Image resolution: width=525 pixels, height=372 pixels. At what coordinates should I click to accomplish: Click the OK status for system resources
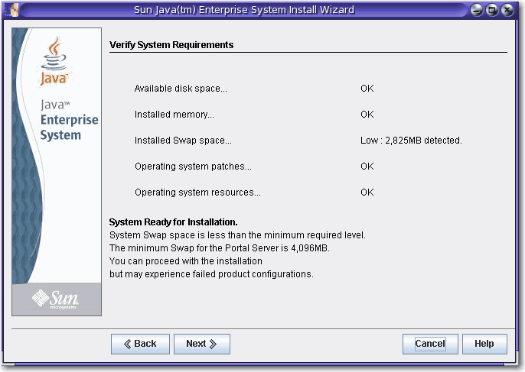click(x=367, y=192)
